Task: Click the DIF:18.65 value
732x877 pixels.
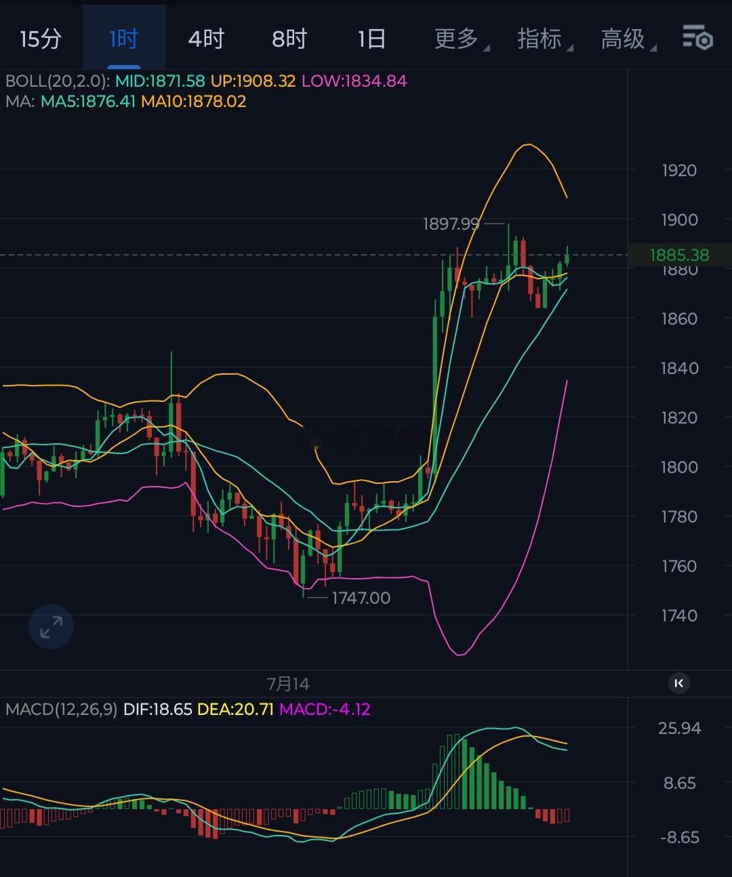Action: tap(158, 710)
